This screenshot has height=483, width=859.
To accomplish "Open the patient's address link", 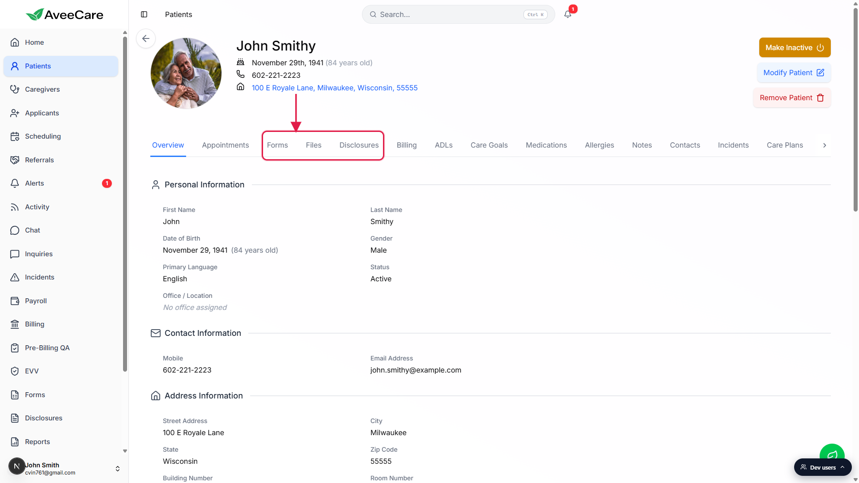I will coord(335,88).
